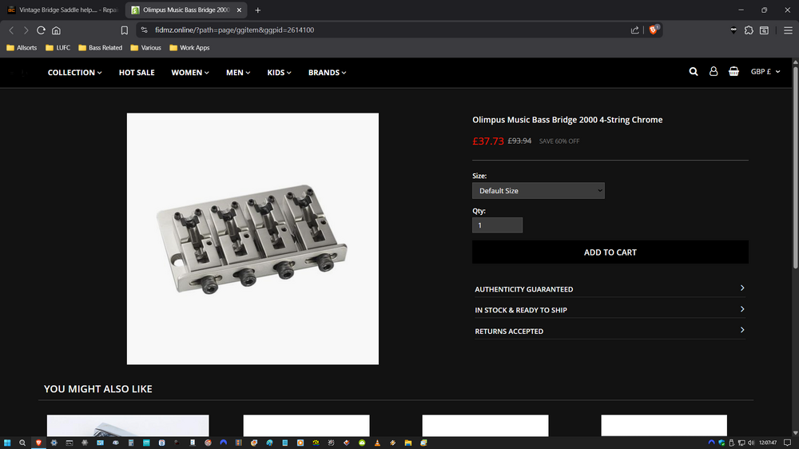This screenshot has width=799, height=449.
Task: Bookmark this page with the bookmark icon
Action: coord(124,30)
